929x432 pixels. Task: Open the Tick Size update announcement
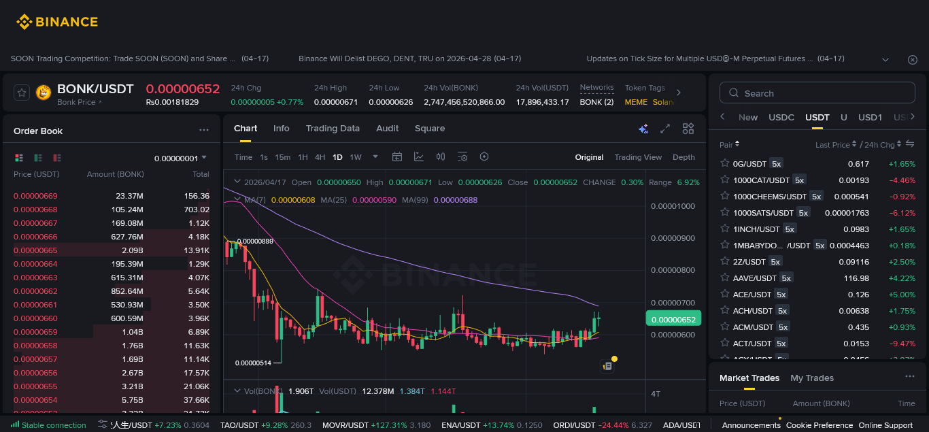click(x=715, y=59)
